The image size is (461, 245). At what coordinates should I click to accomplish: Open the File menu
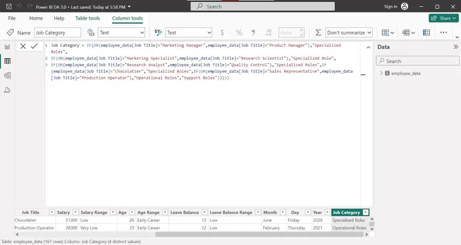click(12, 18)
